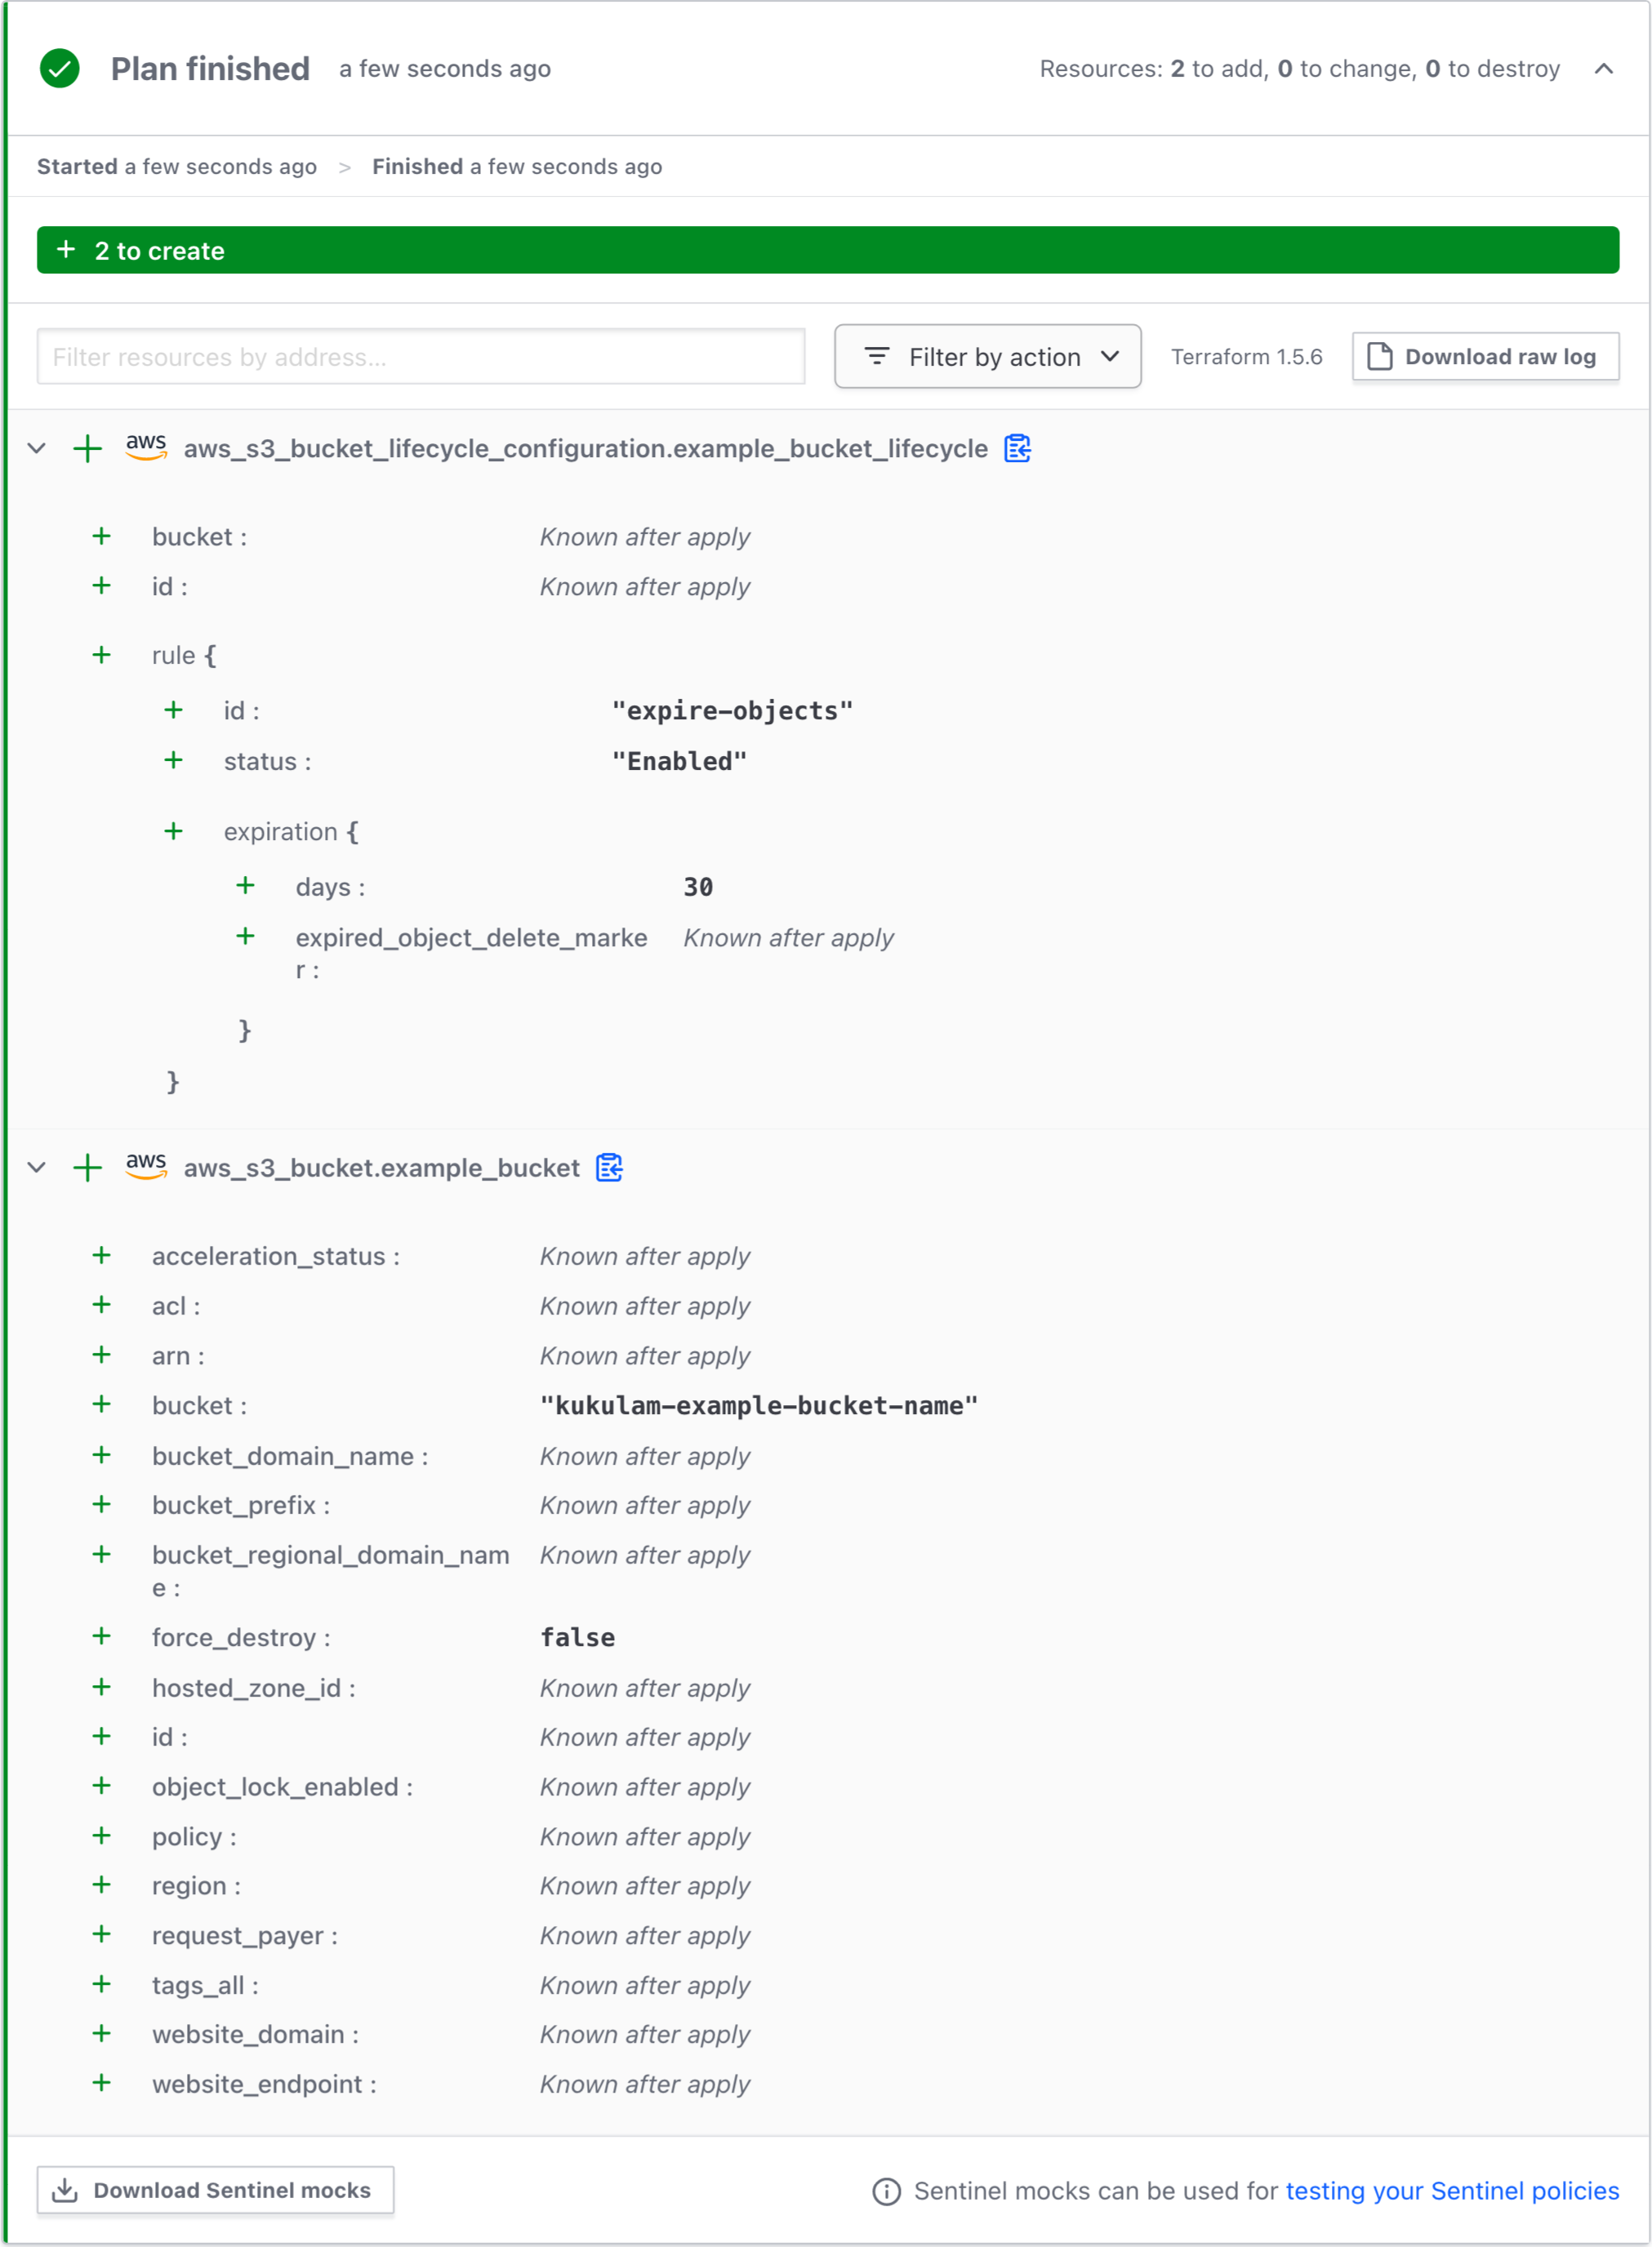
Task: Collapse the aws_s3_bucket_lifecycle_configuration resource
Action: click(37, 449)
